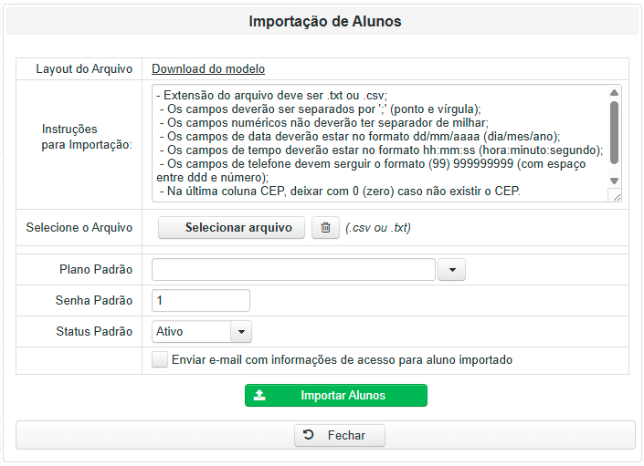
Task: Click the green 'Importar Alunos' button
Action: click(335, 396)
